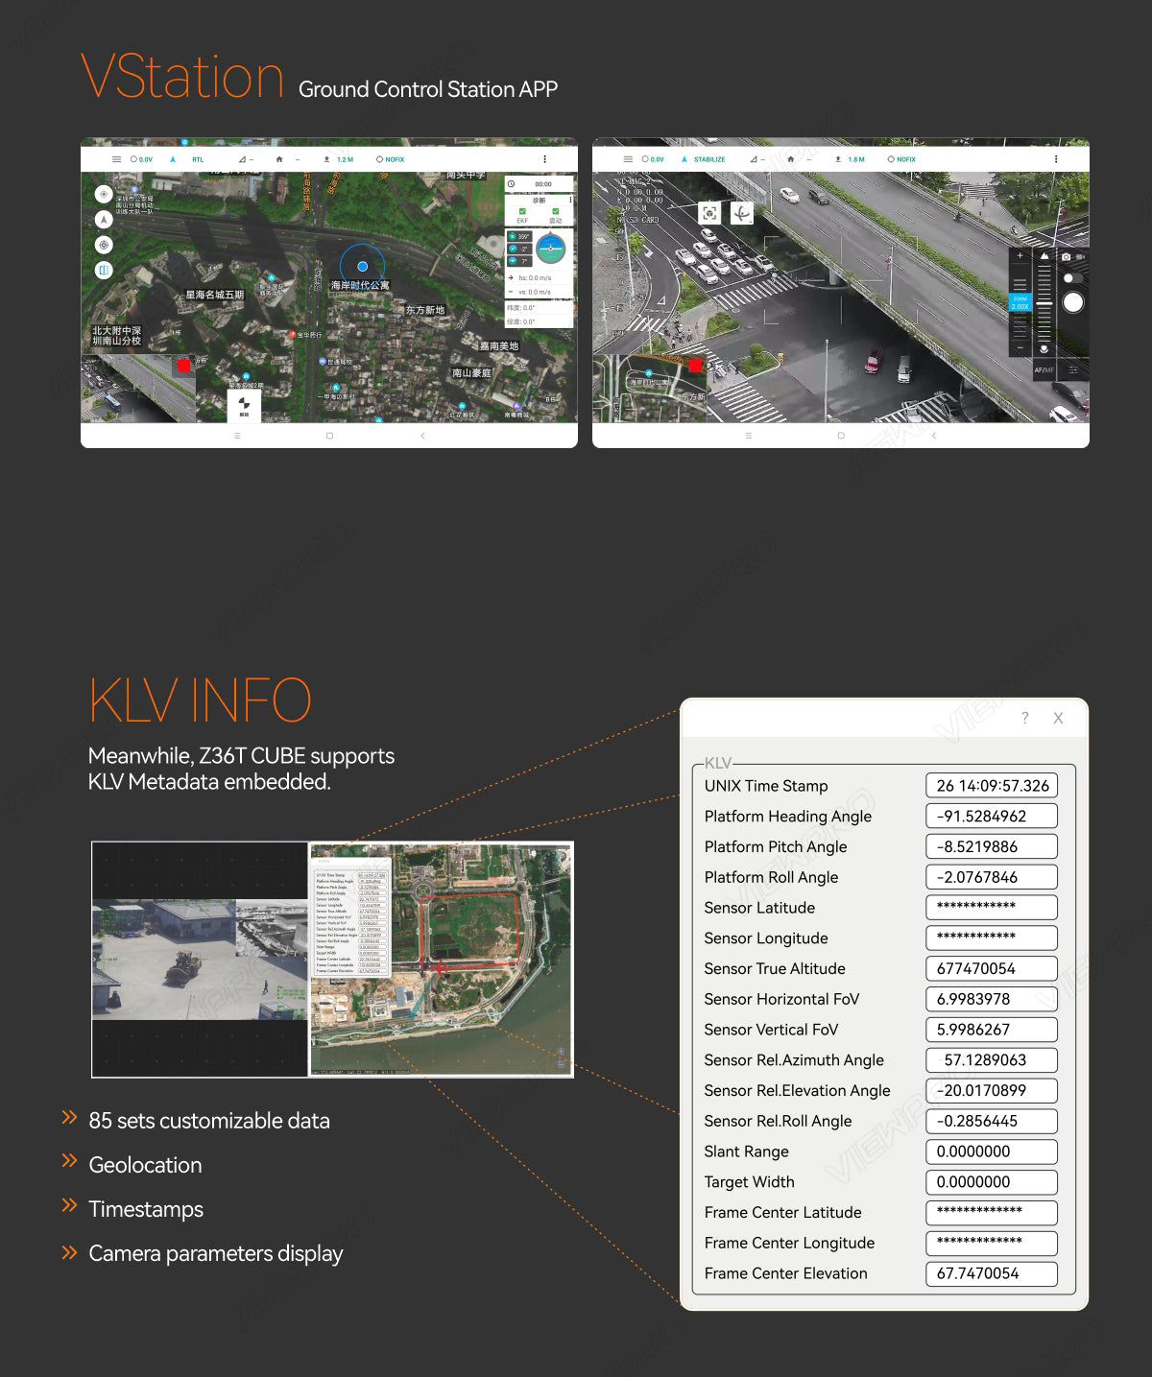
Task: Switch the AF/MF focus toggle
Action: [1044, 370]
